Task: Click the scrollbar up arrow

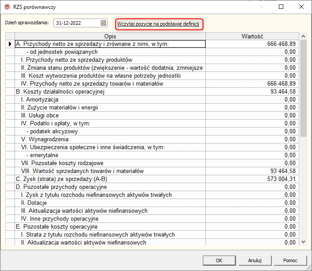Action: click(x=303, y=36)
